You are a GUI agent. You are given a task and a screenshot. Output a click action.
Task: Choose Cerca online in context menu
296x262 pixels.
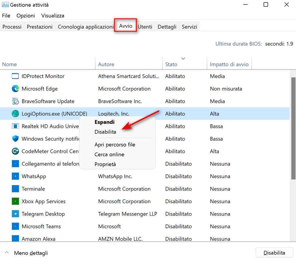pyautogui.click(x=109, y=154)
